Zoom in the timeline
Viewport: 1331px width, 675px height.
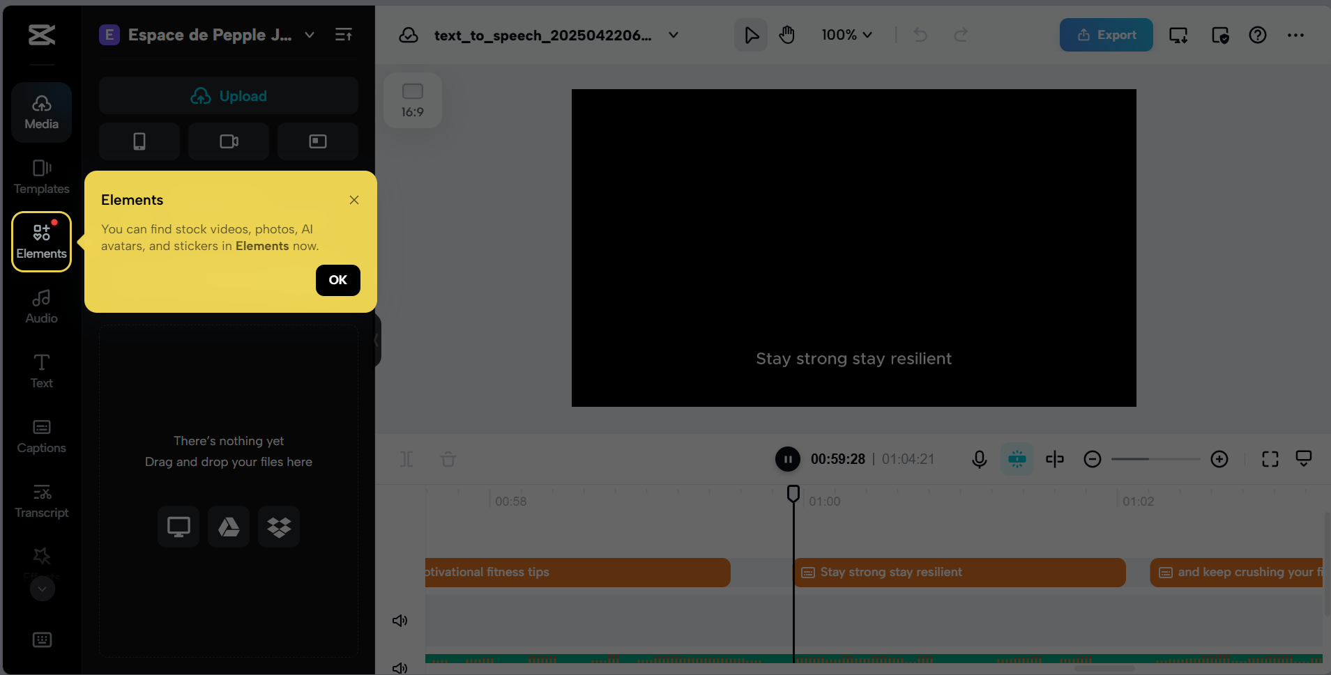[x=1219, y=459]
